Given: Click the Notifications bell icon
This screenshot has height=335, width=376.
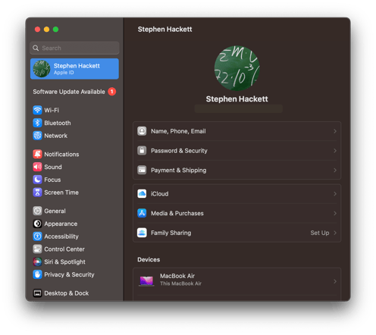Looking at the screenshot, I should pos(37,154).
